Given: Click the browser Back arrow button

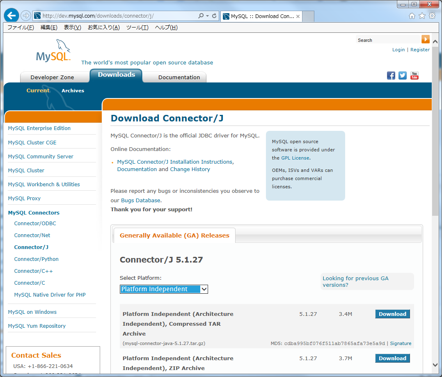Looking at the screenshot, I should click(x=11, y=16).
